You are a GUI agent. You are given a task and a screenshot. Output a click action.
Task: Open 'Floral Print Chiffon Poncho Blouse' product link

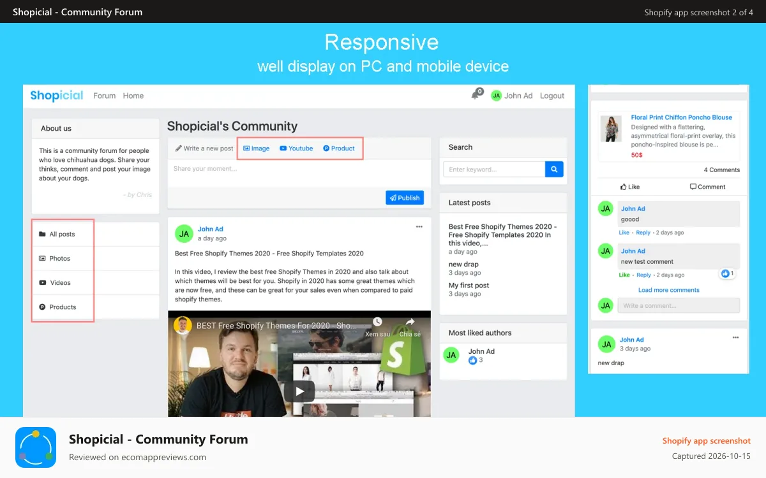click(x=682, y=117)
